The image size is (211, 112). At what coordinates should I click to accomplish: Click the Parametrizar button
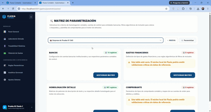tap(188, 40)
